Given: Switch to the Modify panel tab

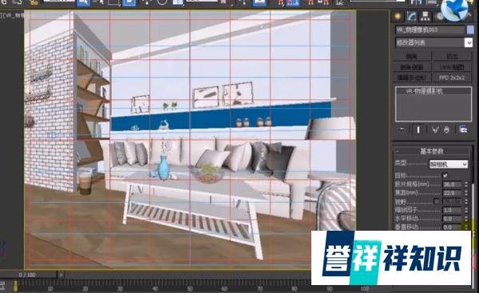Looking at the screenshot, I should click(411, 17).
